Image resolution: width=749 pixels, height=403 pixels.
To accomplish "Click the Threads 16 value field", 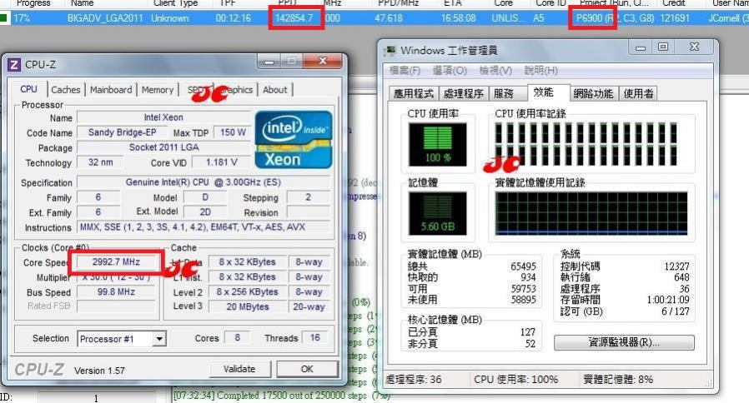I will point(314,338).
